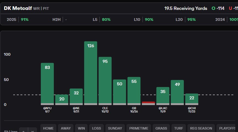Select the L20 95% stat split

(186, 19)
